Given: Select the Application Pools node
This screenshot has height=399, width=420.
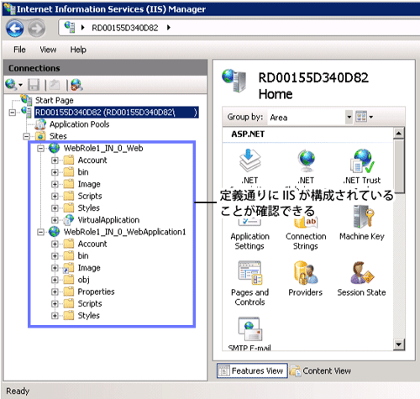Looking at the screenshot, I should click(x=79, y=124).
